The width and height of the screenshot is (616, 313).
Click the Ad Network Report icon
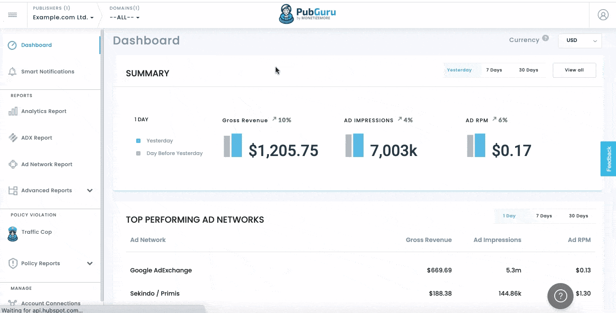pos(13,164)
